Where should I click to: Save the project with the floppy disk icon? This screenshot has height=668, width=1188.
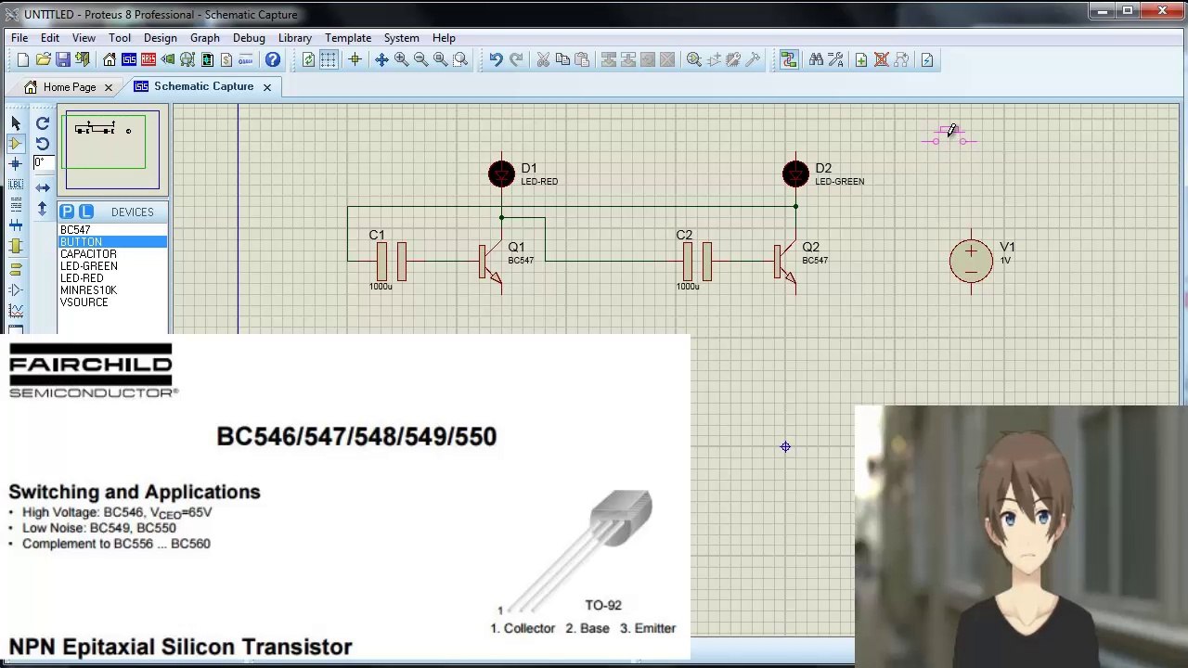point(62,60)
